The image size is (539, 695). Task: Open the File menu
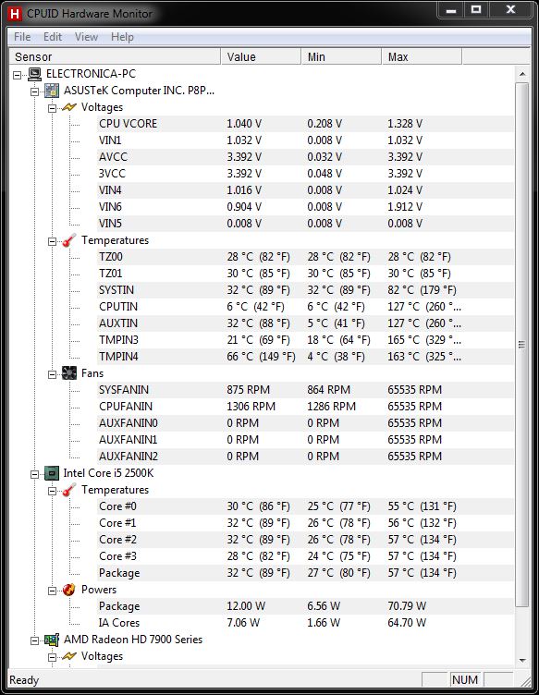click(x=22, y=37)
